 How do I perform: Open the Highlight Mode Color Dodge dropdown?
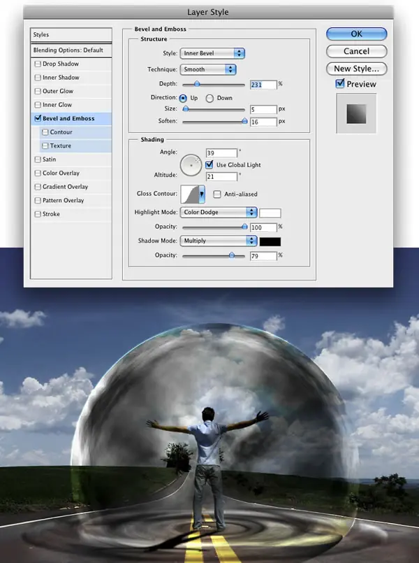[219, 212]
